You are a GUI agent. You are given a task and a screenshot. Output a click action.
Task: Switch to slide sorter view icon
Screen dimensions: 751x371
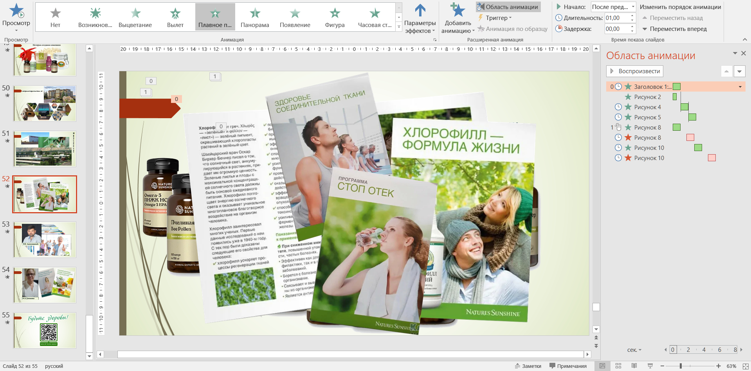pos(618,366)
